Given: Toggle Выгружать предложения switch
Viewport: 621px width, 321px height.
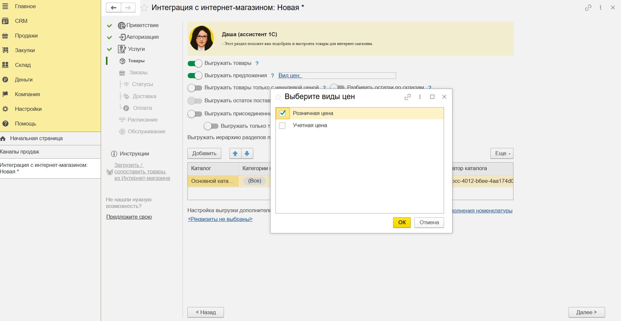Looking at the screenshot, I should 195,76.
